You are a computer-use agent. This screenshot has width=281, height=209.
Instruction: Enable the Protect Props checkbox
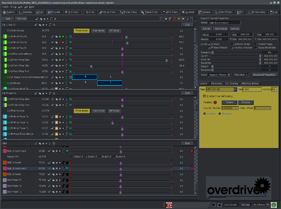(x=256, y=44)
